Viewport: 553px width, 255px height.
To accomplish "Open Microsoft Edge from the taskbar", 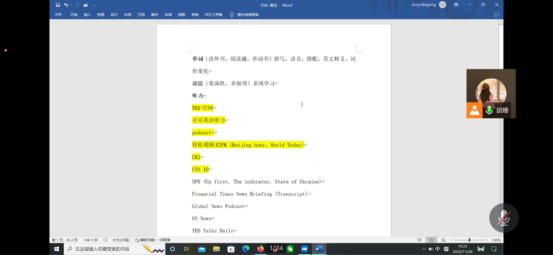I will tap(246, 249).
